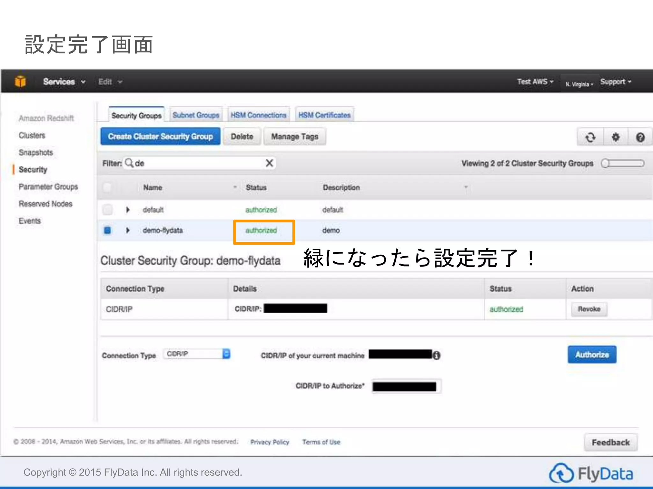The image size is (653, 489).
Task: Open the N. Virginia region selector
Action: (x=579, y=84)
